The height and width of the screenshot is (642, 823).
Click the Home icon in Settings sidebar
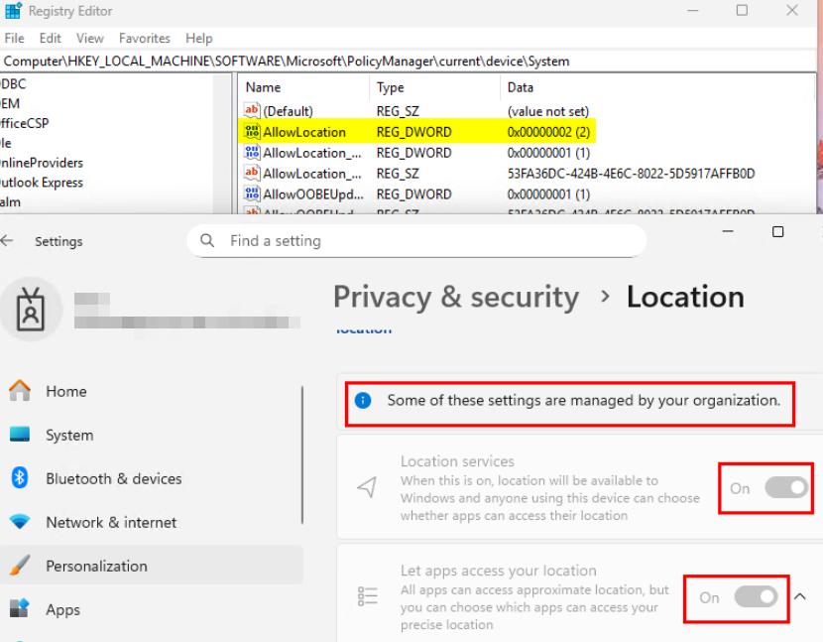click(x=20, y=391)
